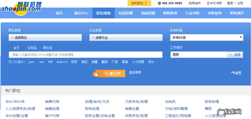This screenshot has width=251, height=119.
Task: Open the 选择职位 job category dropdown
Action: pos(45,38)
